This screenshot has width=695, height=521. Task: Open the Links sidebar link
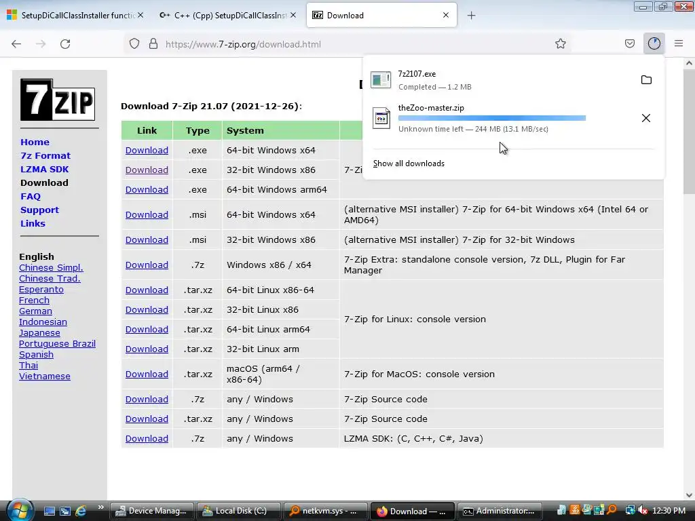pyautogui.click(x=33, y=224)
